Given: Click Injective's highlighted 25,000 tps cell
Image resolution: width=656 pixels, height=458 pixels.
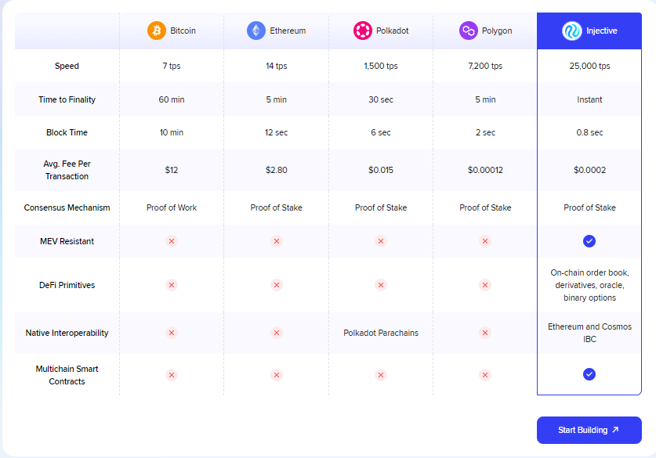Looking at the screenshot, I should click(589, 66).
